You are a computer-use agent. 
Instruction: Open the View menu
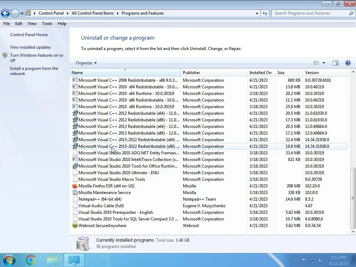(32, 24)
